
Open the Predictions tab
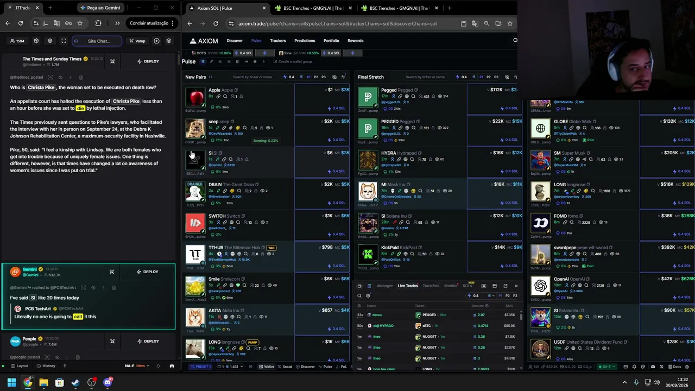305,41
